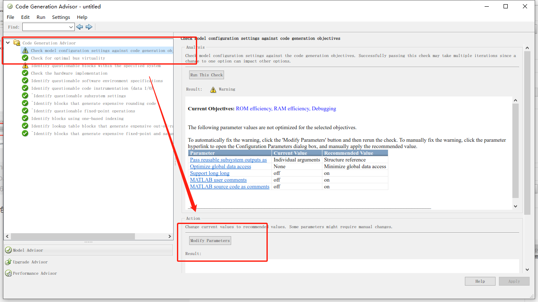Click the Result warning icon in Analysis
This screenshot has height=302, width=538.
click(213, 89)
